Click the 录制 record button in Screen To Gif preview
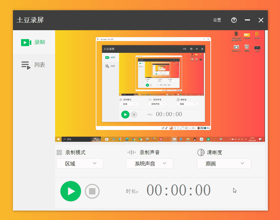Image resolution: width=280 pixels, height=220 pixels. tap(201, 128)
